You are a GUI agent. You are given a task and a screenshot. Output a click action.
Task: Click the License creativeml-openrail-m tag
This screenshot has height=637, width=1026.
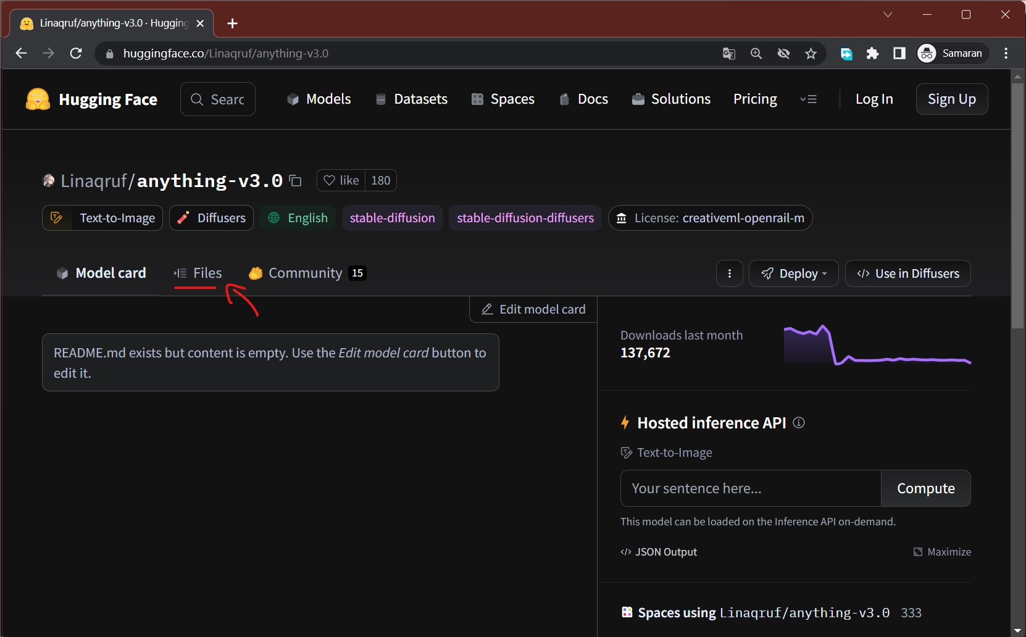tap(711, 218)
